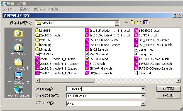The image size is (183, 111).
Task: Open My Documents (マイ ドキュメント) place
Action: (18, 64)
